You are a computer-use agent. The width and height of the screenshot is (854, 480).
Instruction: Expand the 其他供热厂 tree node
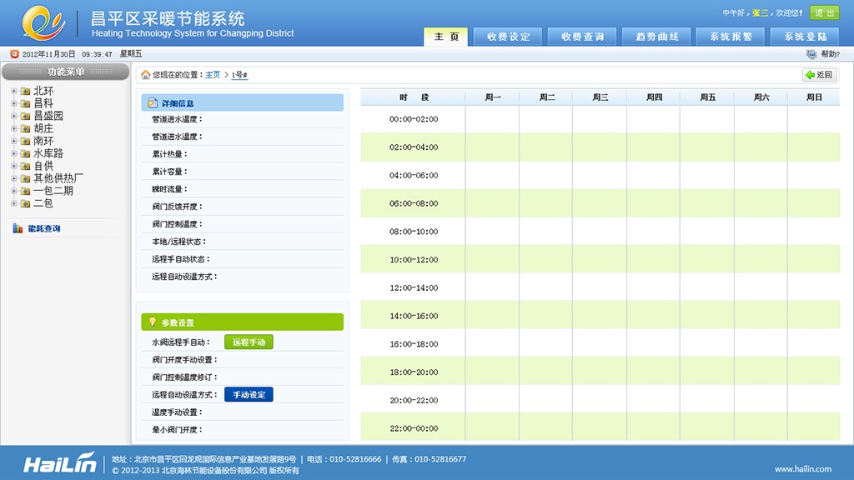click(14, 178)
